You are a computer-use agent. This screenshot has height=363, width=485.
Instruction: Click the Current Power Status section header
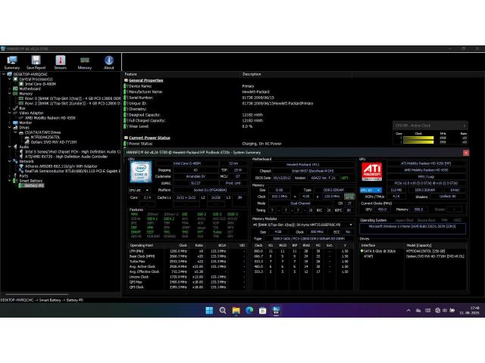149,138
